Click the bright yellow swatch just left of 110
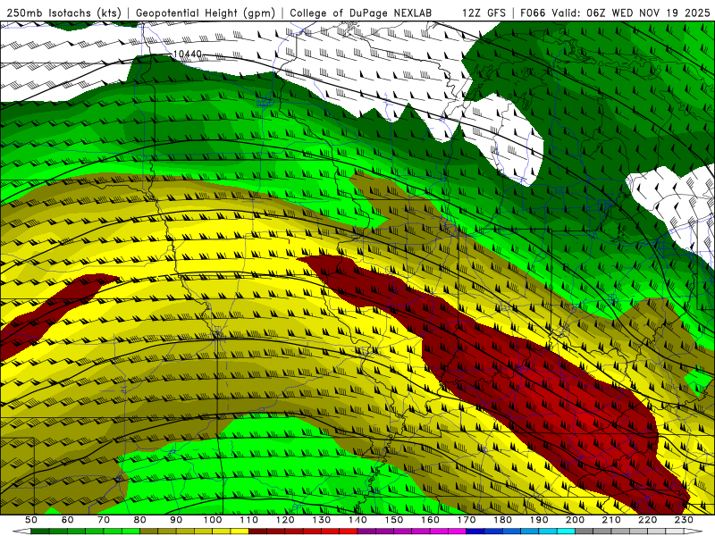This screenshot has width=715, height=536. (240, 531)
